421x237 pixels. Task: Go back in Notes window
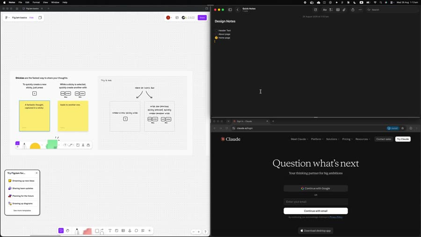pyautogui.click(x=237, y=10)
